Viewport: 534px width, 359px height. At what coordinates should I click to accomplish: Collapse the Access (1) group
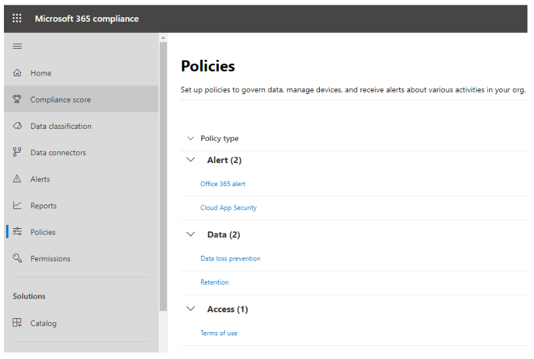tap(190, 309)
